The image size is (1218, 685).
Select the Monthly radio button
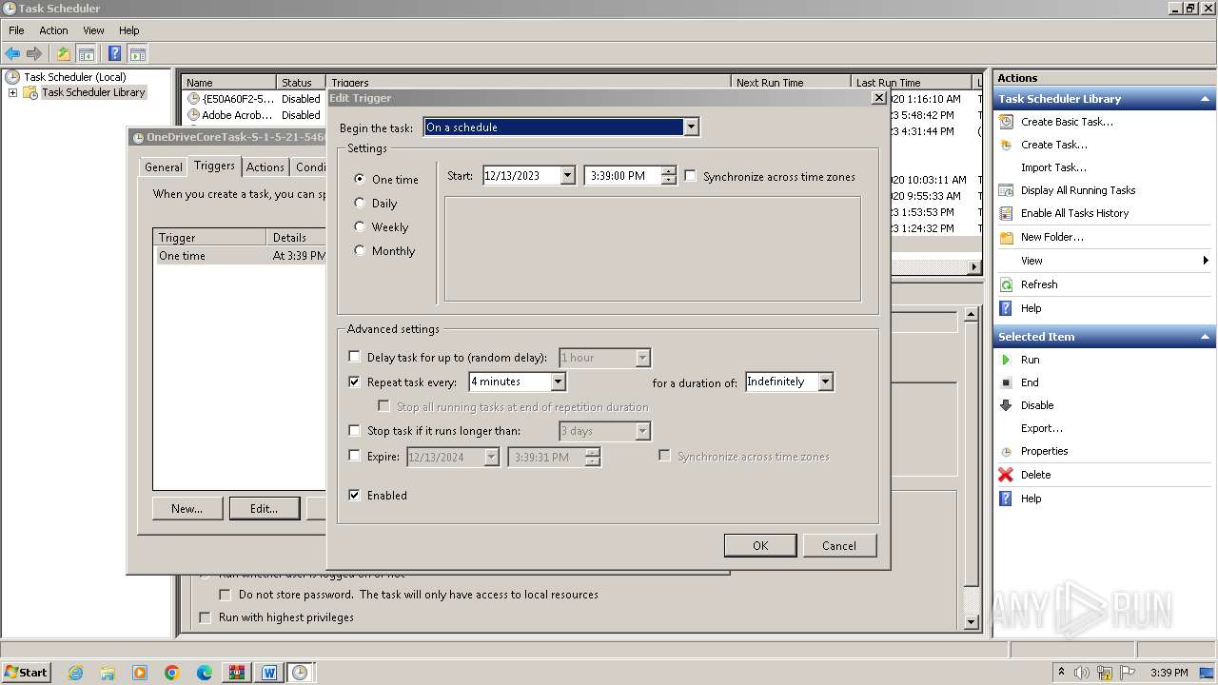pyautogui.click(x=360, y=250)
